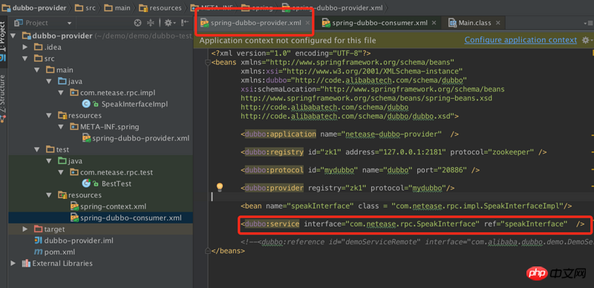
Task: Click the External Libraries icon
Action: [26, 264]
